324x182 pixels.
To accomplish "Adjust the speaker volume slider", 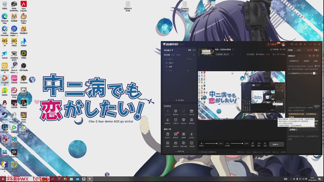I will tap(237, 144).
